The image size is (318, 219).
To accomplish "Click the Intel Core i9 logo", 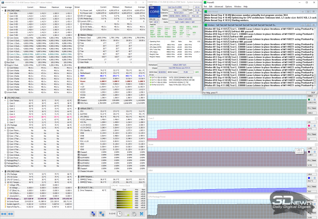I will click(x=155, y=12).
